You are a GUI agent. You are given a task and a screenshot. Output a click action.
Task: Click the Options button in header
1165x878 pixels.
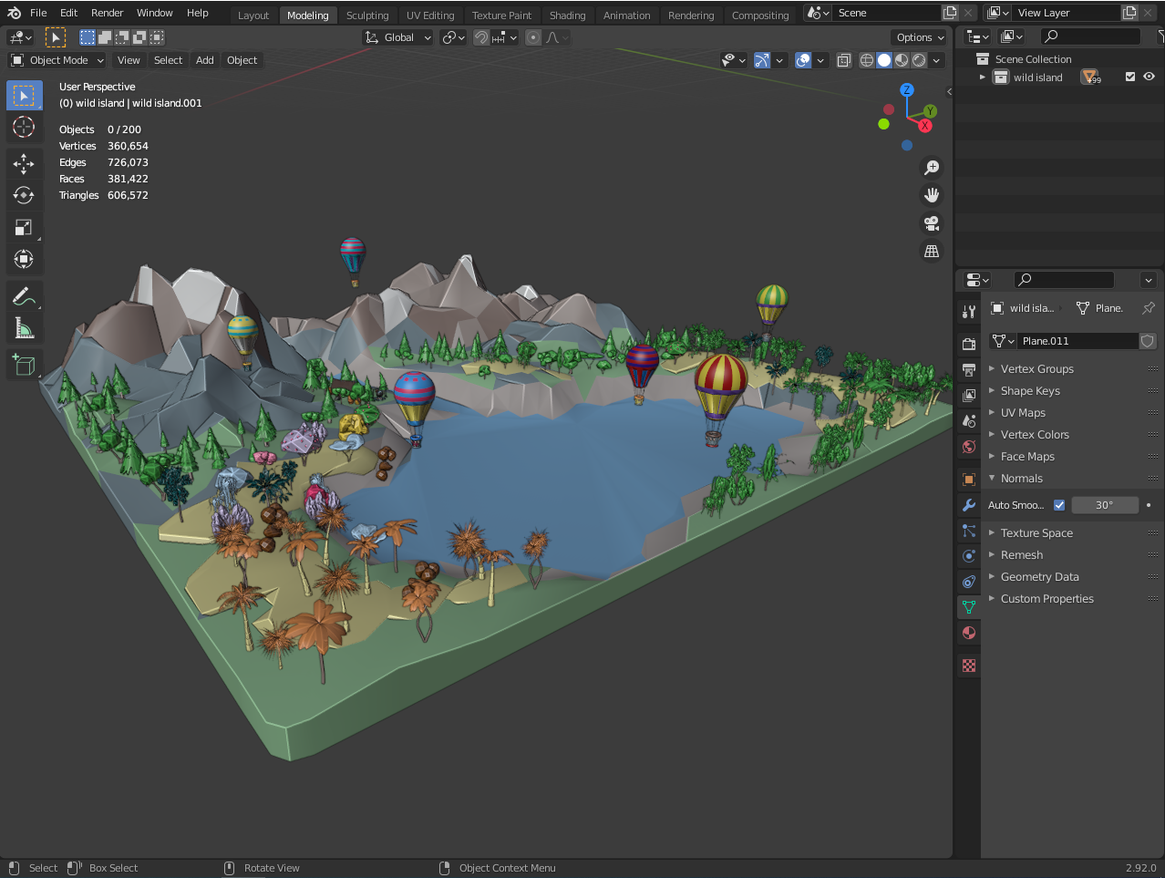[919, 37]
